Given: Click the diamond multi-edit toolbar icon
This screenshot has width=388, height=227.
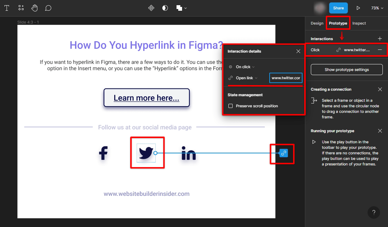Looking at the screenshot, I should (151, 8).
